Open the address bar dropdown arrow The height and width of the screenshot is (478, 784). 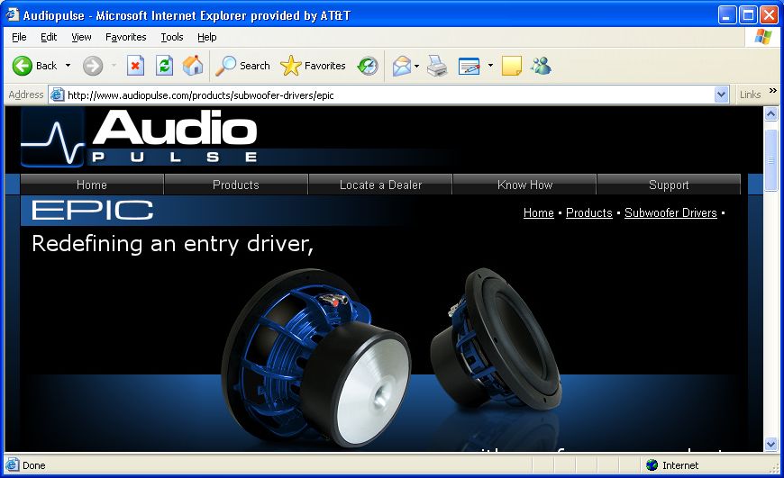point(721,95)
